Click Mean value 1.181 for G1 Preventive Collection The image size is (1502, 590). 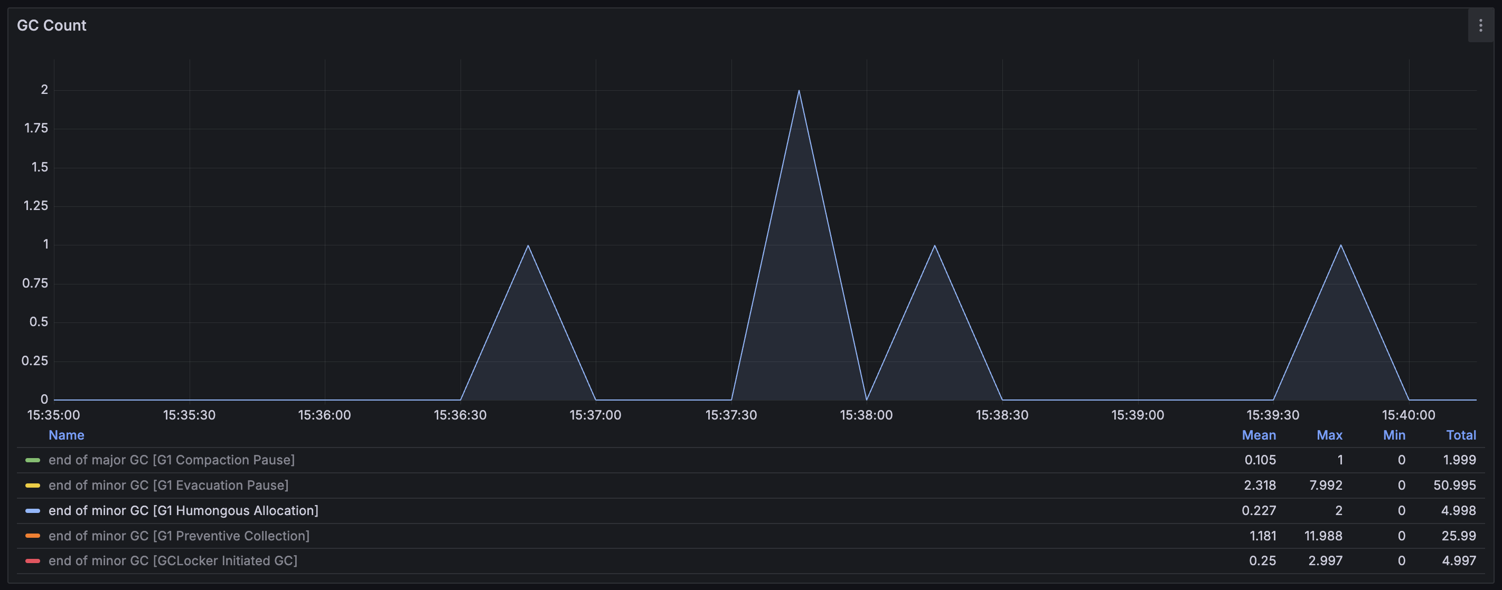(1262, 536)
